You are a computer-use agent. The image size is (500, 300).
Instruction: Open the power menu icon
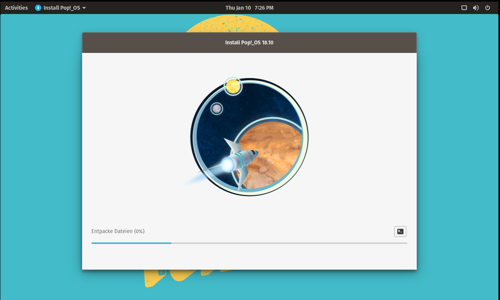[487, 8]
